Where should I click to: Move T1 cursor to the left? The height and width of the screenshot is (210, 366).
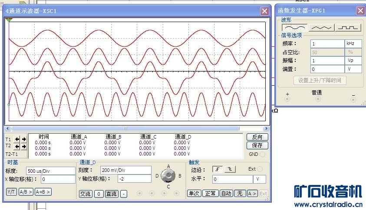point(17,139)
